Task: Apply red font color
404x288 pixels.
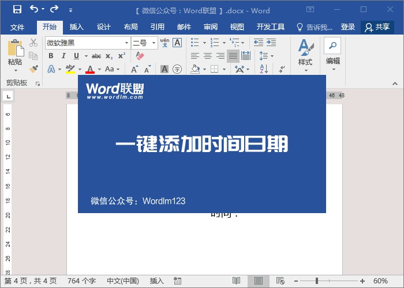Action: click(x=90, y=69)
